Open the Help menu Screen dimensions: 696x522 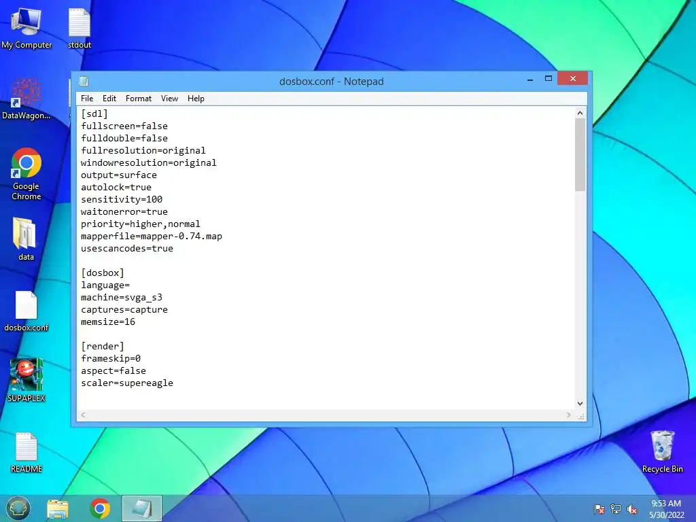tap(196, 99)
